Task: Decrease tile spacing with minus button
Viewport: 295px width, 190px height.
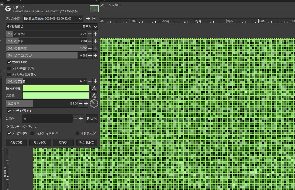Action: click(x=90, y=81)
